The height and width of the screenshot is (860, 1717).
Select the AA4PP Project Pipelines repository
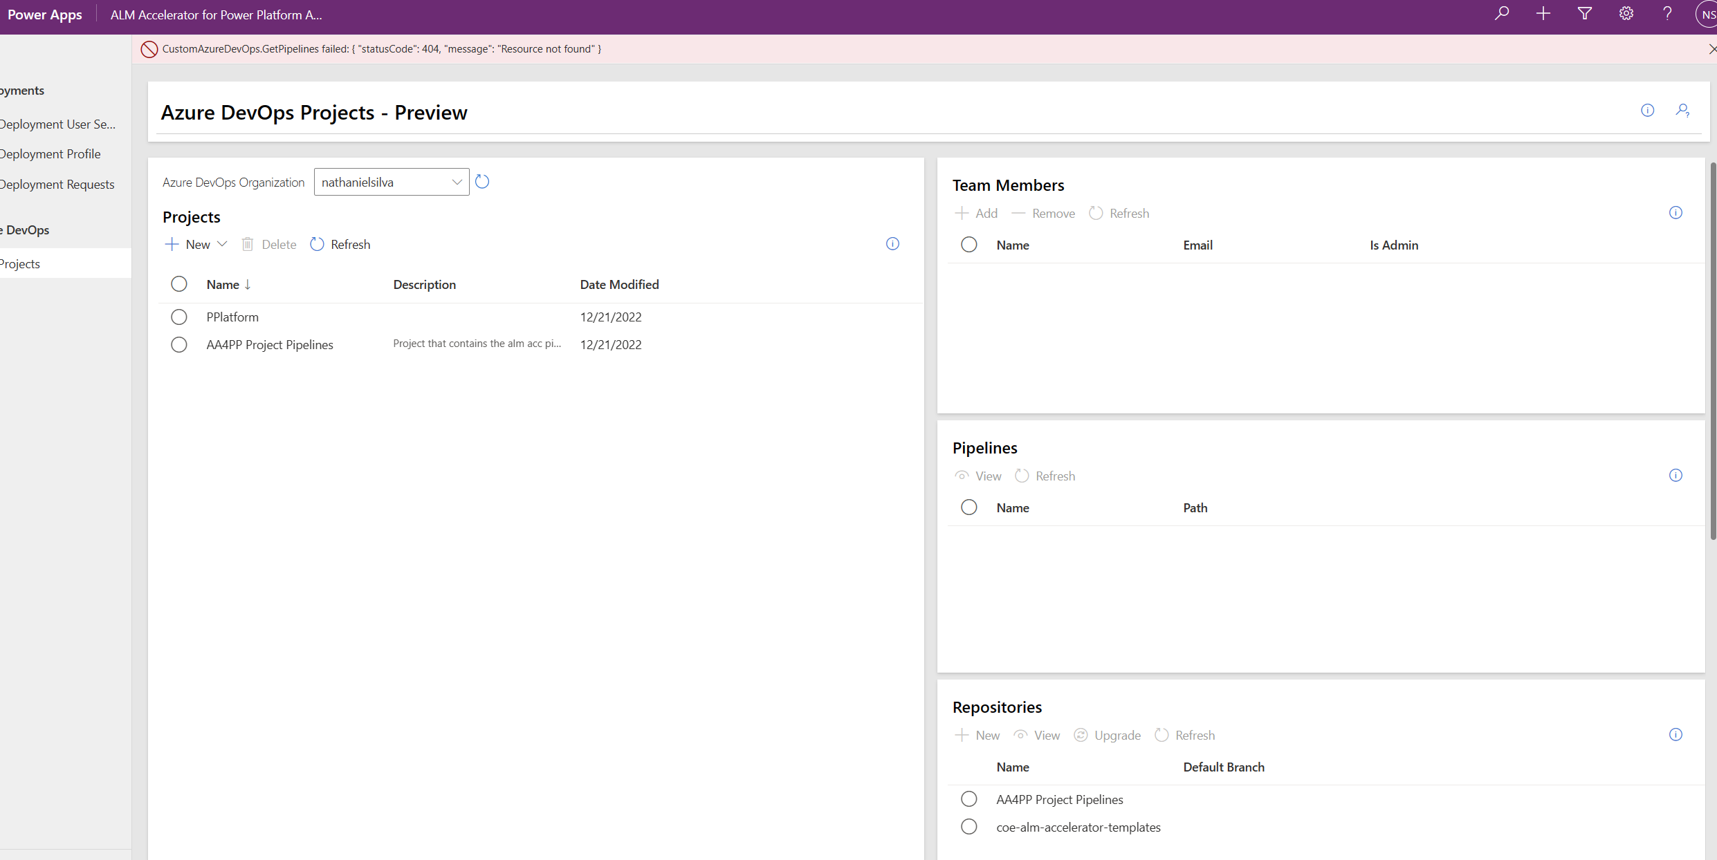coord(968,798)
